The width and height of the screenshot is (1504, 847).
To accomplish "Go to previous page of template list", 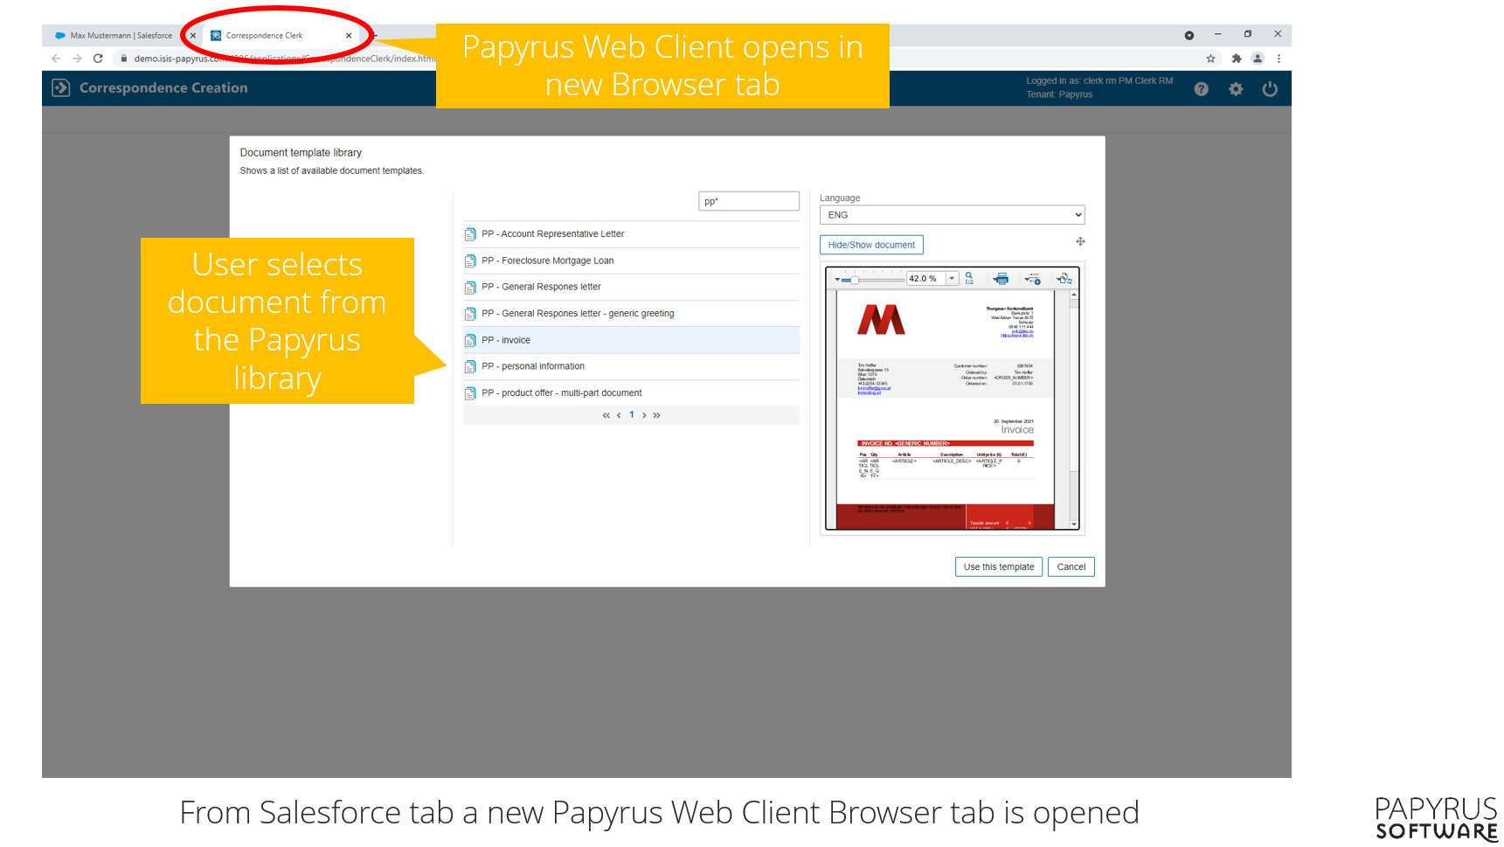I will point(619,415).
